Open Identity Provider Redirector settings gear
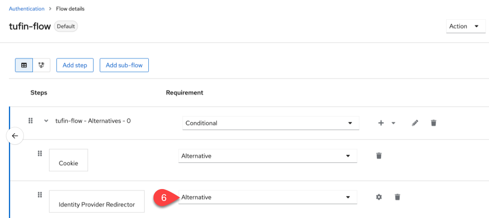Viewport: 489px width, 218px height. tap(379, 197)
